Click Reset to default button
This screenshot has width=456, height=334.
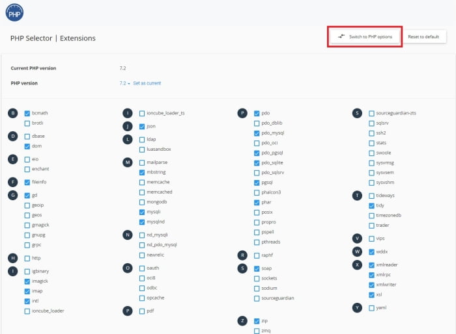click(423, 37)
